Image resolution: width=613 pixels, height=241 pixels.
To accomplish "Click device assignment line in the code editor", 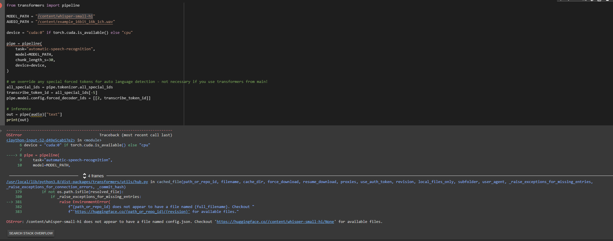I will 70,33.
